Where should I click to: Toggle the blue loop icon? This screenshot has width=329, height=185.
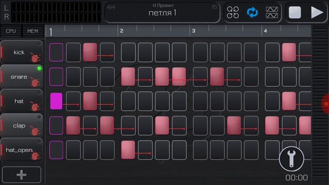[x=252, y=12]
